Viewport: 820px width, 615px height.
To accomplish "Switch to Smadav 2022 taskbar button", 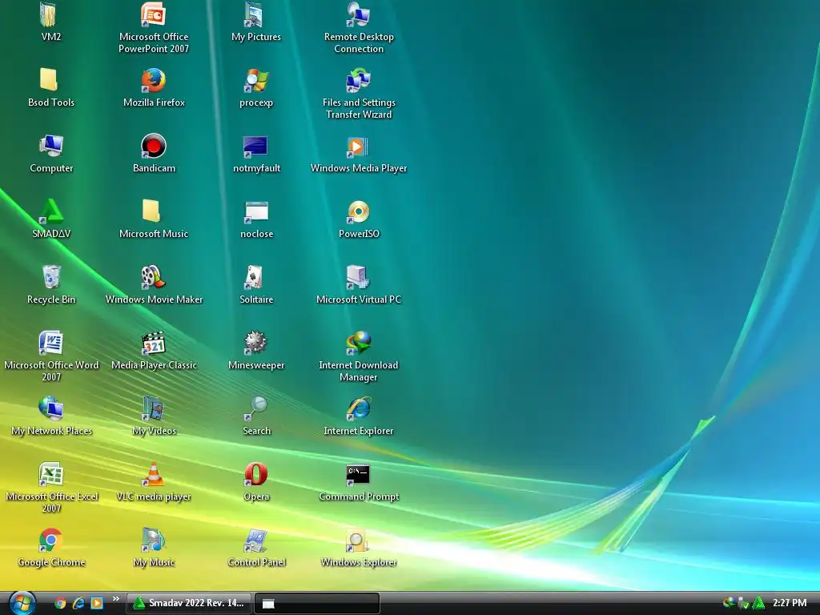I will 189,603.
